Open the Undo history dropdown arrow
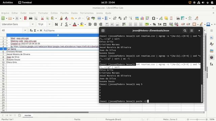This screenshot has width=216, height=121. pos(76,18)
